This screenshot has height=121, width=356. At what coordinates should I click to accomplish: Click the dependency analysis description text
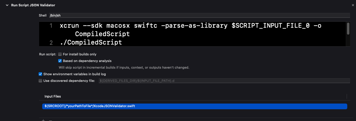click(124, 67)
